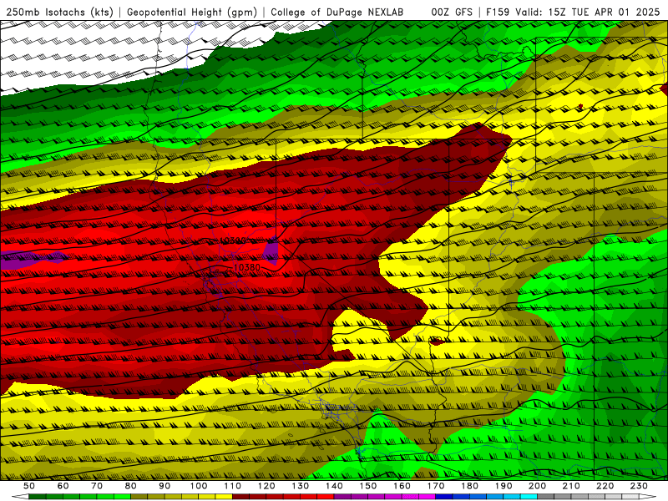Viewport: 668px width, 501px height.
Task: Click the 170 value on the color scale
Action: tap(436, 486)
